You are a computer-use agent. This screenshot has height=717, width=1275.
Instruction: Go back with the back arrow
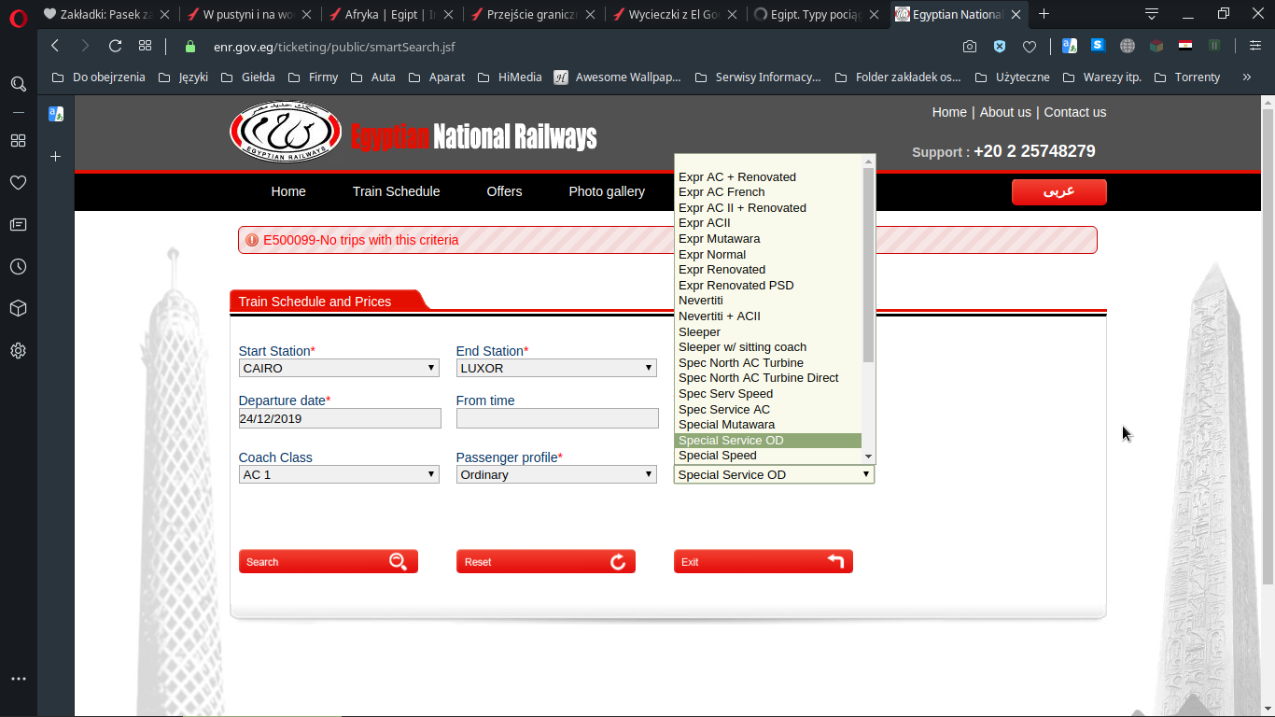tap(55, 46)
